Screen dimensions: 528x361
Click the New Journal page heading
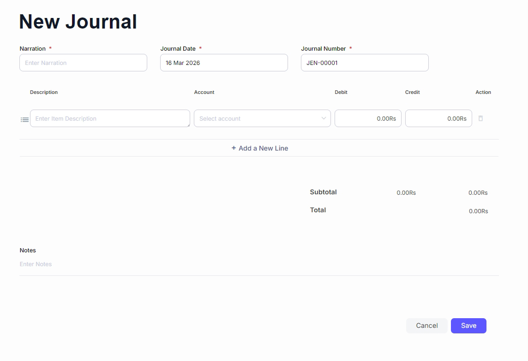tap(78, 22)
